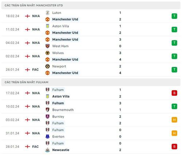Click the Newcastle club crest icon
This screenshot has height=155, width=182.
[47, 150]
